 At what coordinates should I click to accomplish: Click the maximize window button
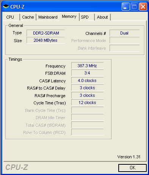[134, 6]
